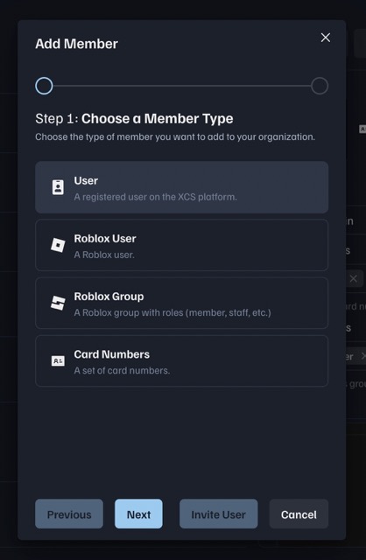Click the progress line between steps
366x560 pixels.
click(x=181, y=86)
